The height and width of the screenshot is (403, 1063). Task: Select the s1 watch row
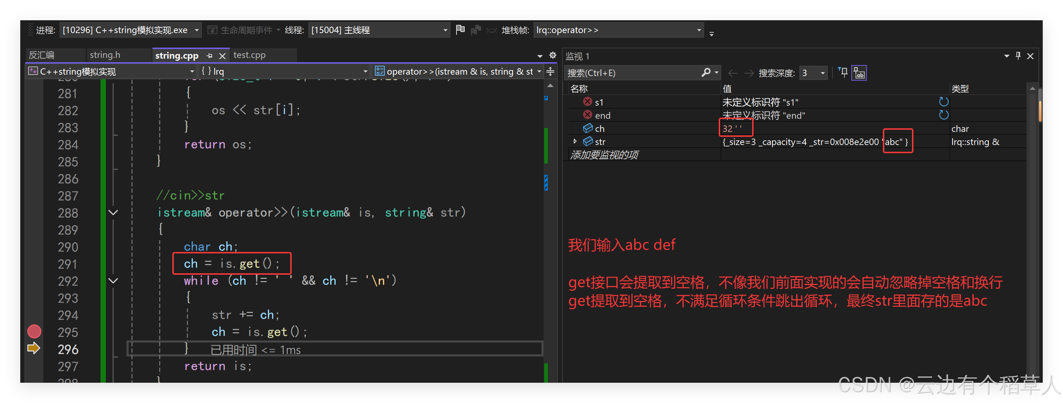click(x=797, y=102)
